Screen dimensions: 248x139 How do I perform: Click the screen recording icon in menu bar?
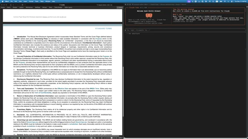coord(189,2)
